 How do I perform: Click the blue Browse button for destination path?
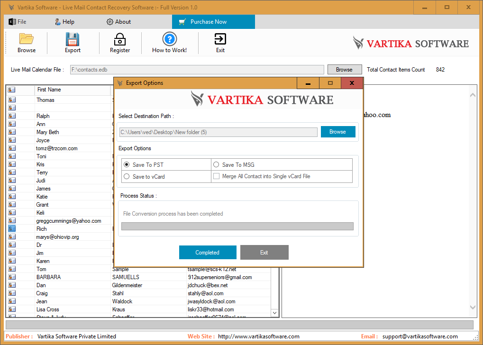click(x=338, y=132)
